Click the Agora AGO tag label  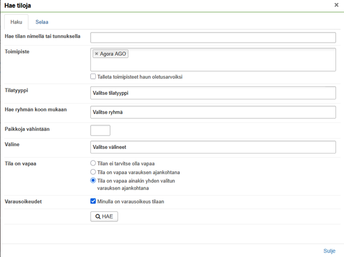113,54
